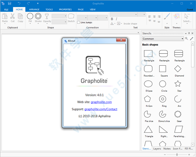The image size is (196, 157).
Task: Click the Paste icon in Clipboard
Action: 5,16
